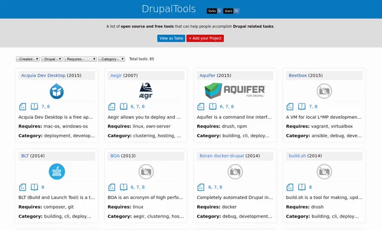Click the DrupalTools site title

[169, 9]
